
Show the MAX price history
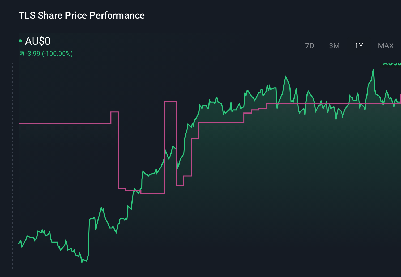pyautogui.click(x=386, y=46)
